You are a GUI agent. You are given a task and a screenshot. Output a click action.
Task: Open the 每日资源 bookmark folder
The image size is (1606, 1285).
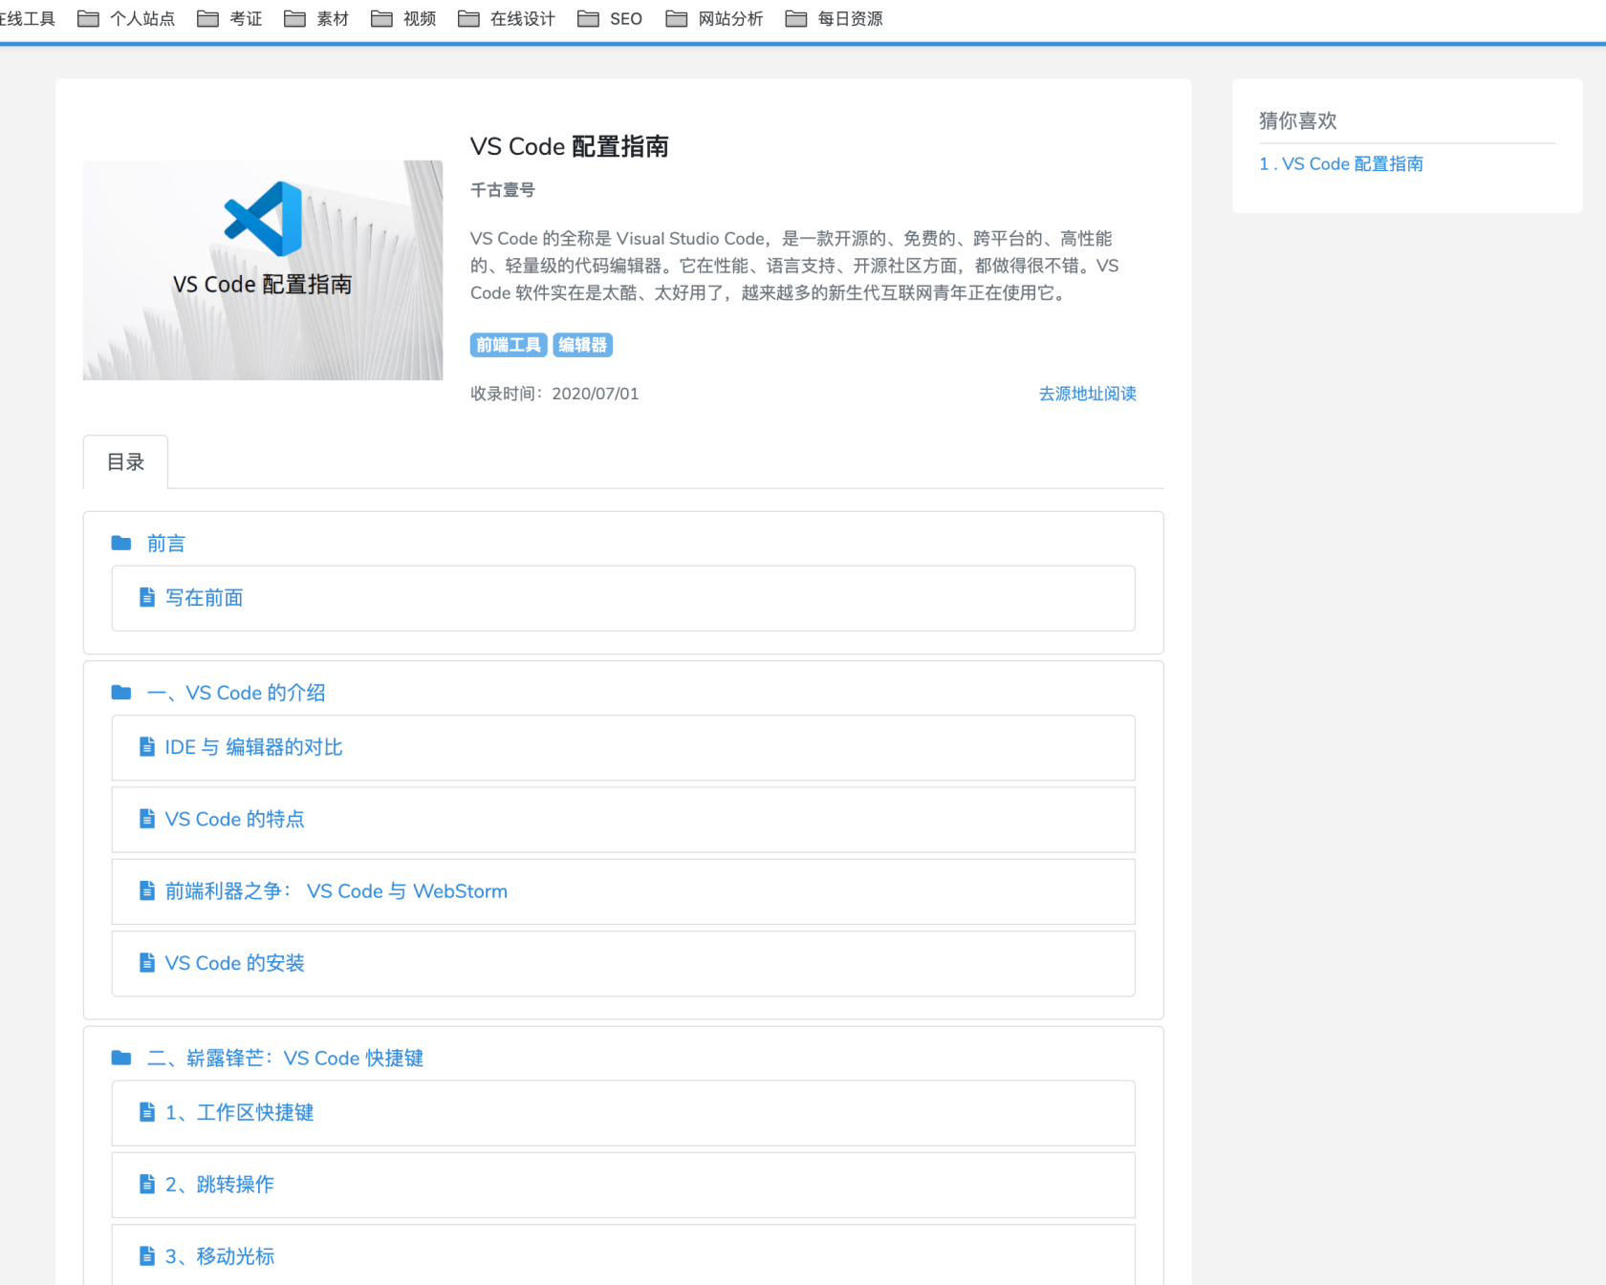834,19
